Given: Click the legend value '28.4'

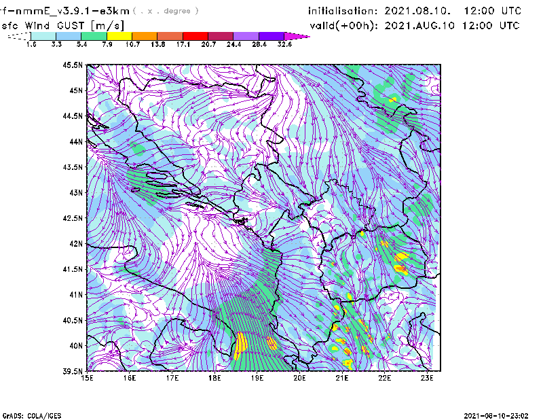Looking at the screenshot, I should tap(259, 44).
